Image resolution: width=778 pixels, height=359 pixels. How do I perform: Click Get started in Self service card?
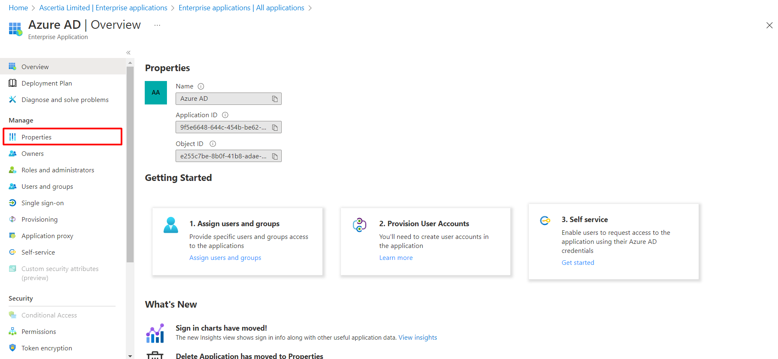click(x=578, y=263)
